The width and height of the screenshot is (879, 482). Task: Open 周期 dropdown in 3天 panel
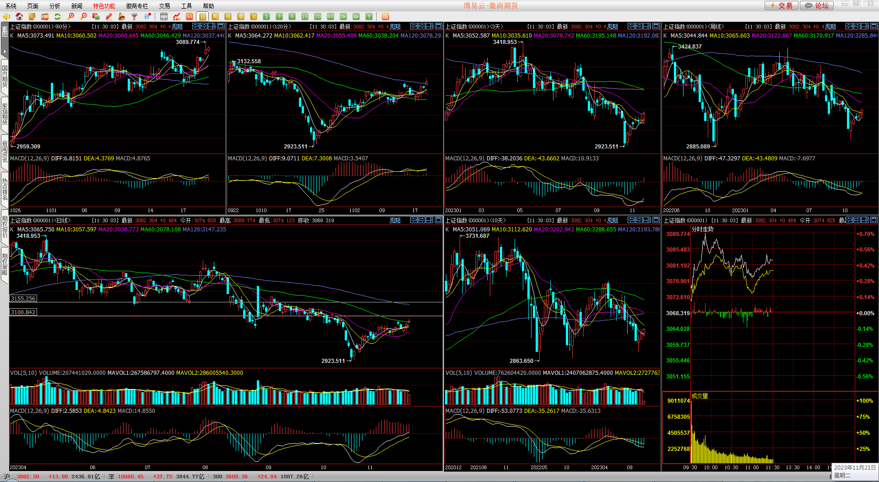pyautogui.click(x=613, y=27)
